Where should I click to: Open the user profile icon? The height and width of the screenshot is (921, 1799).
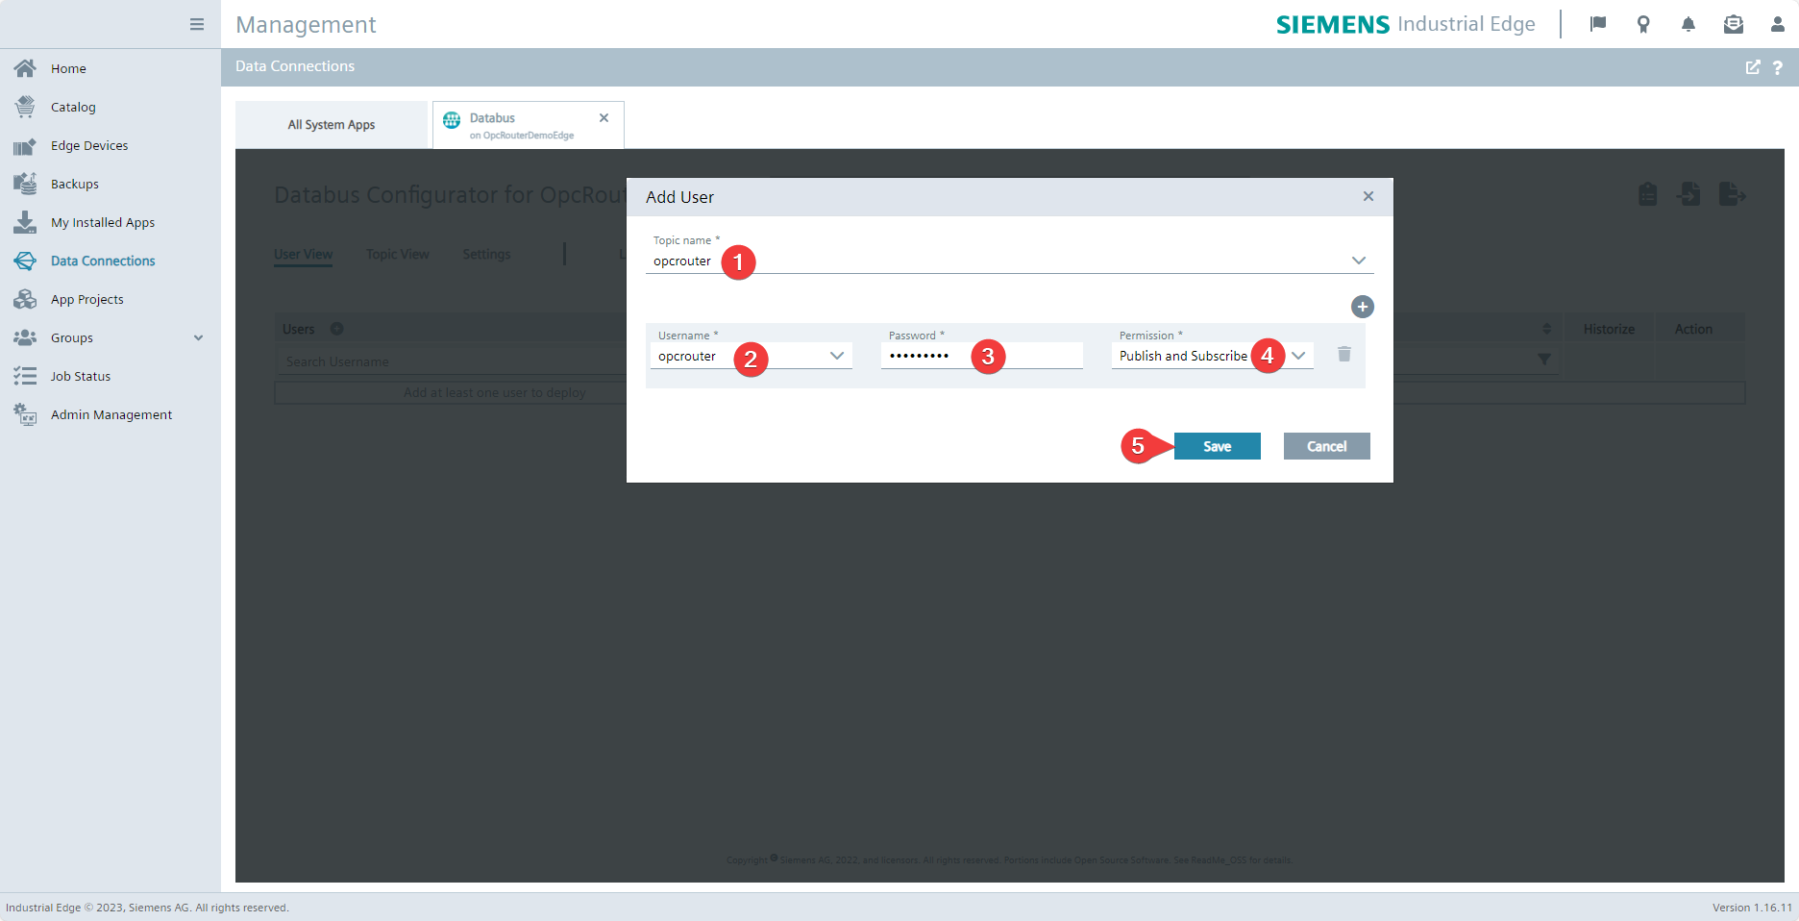[1777, 24]
